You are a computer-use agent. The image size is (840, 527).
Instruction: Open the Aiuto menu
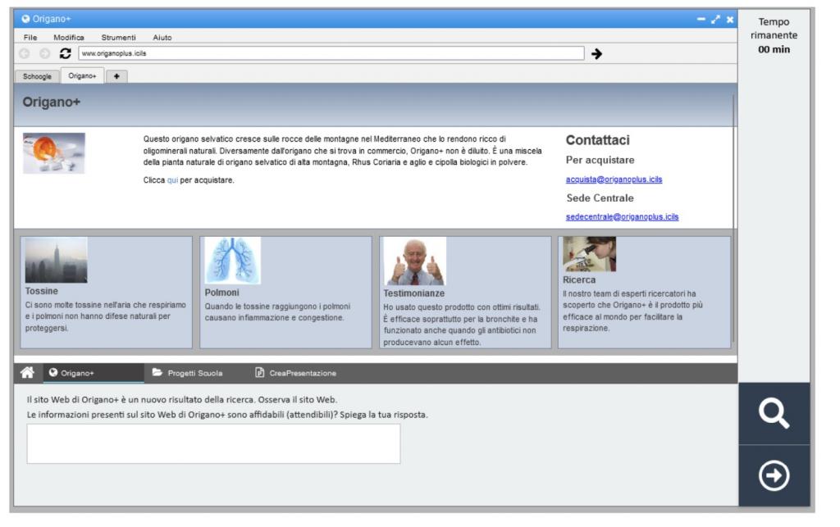pyautogui.click(x=162, y=38)
